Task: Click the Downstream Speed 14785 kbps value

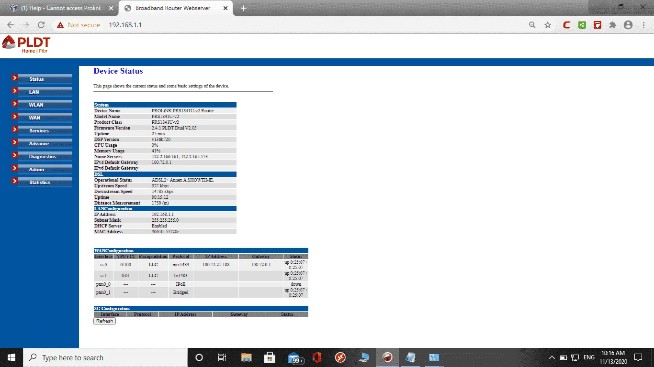Action: [162, 192]
